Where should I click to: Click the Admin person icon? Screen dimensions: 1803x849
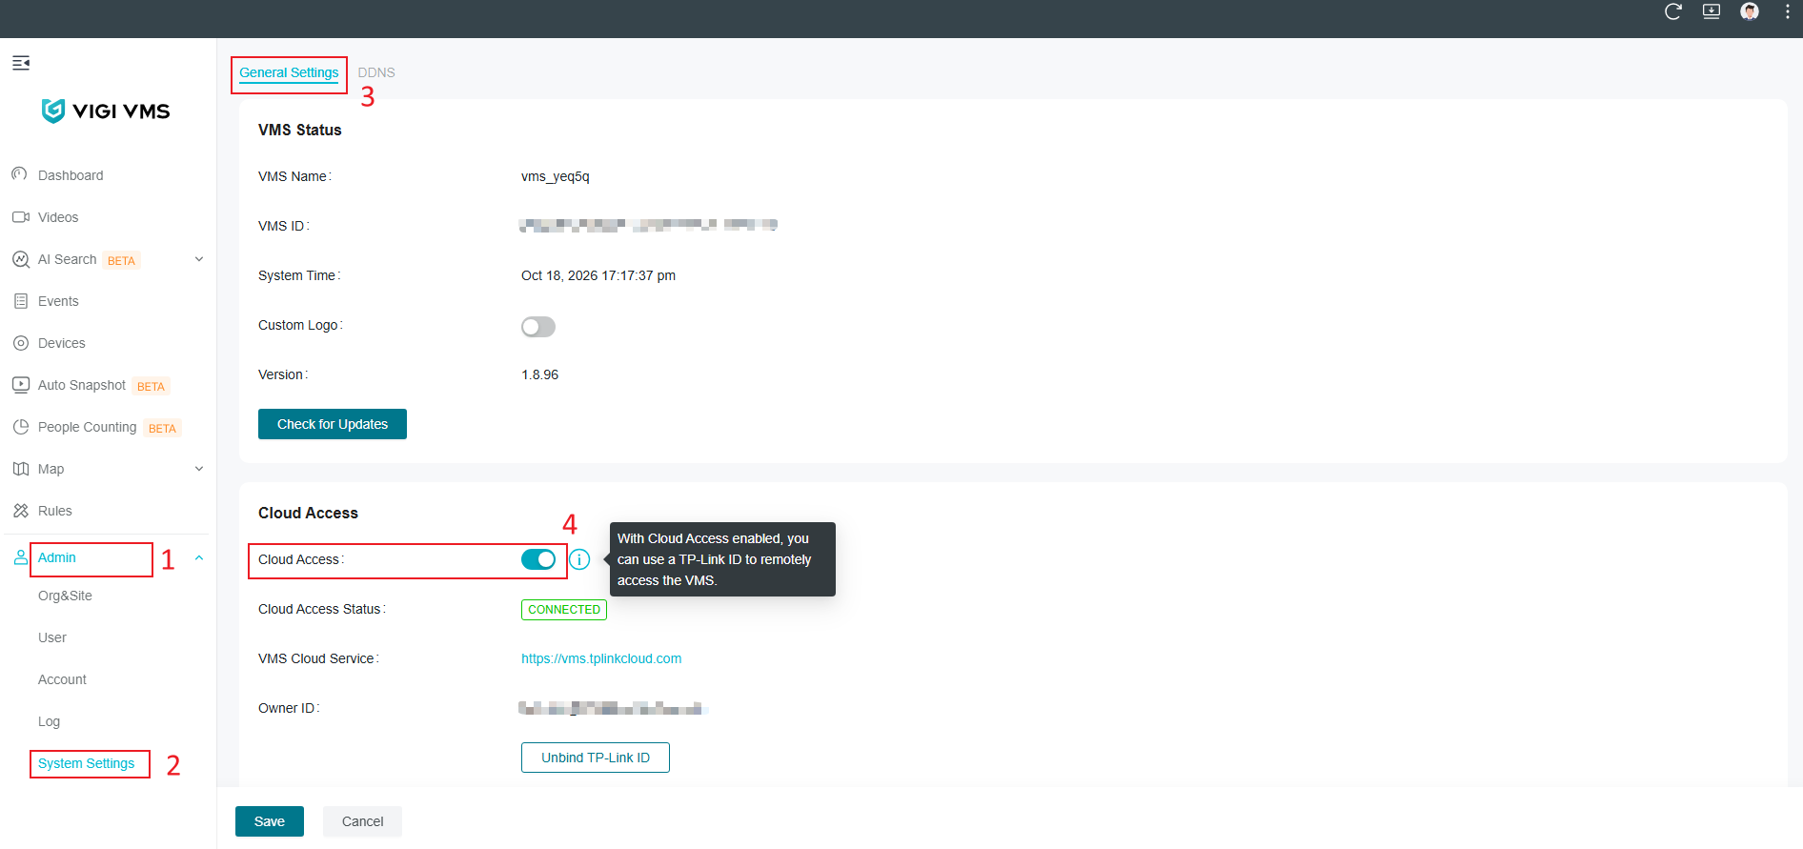tap(20, 558)
